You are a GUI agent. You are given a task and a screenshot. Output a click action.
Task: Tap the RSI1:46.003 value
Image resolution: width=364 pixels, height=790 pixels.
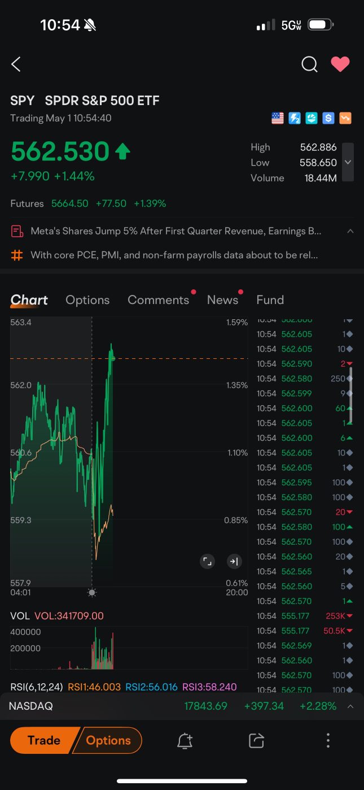(94, 687)
